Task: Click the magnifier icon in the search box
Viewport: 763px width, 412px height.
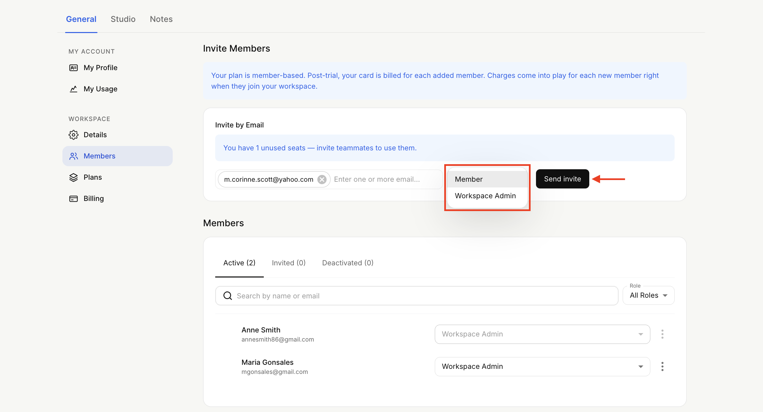Action: click(x=228, y=296)
